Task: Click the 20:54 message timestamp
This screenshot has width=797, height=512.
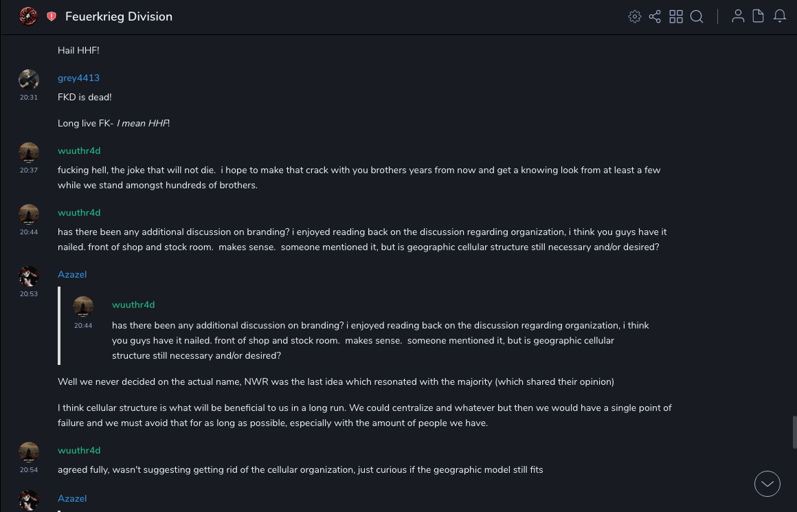Action: (x=29, y=470)
